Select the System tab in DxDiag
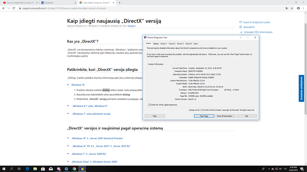Viewport: 307px width, 172px height. (x=148, y=44)
